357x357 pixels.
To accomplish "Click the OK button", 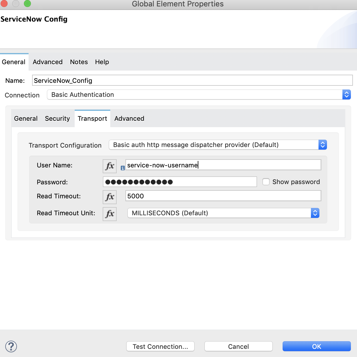I will [317, 346].
